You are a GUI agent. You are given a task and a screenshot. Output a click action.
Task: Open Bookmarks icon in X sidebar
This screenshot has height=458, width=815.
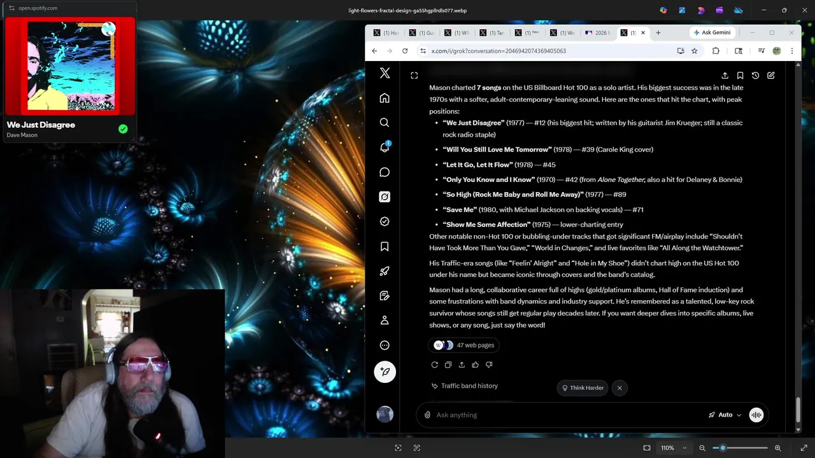tap(385, 246)
